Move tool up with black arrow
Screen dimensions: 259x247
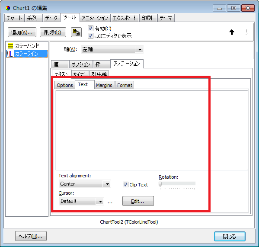click(x=232, y=32)
